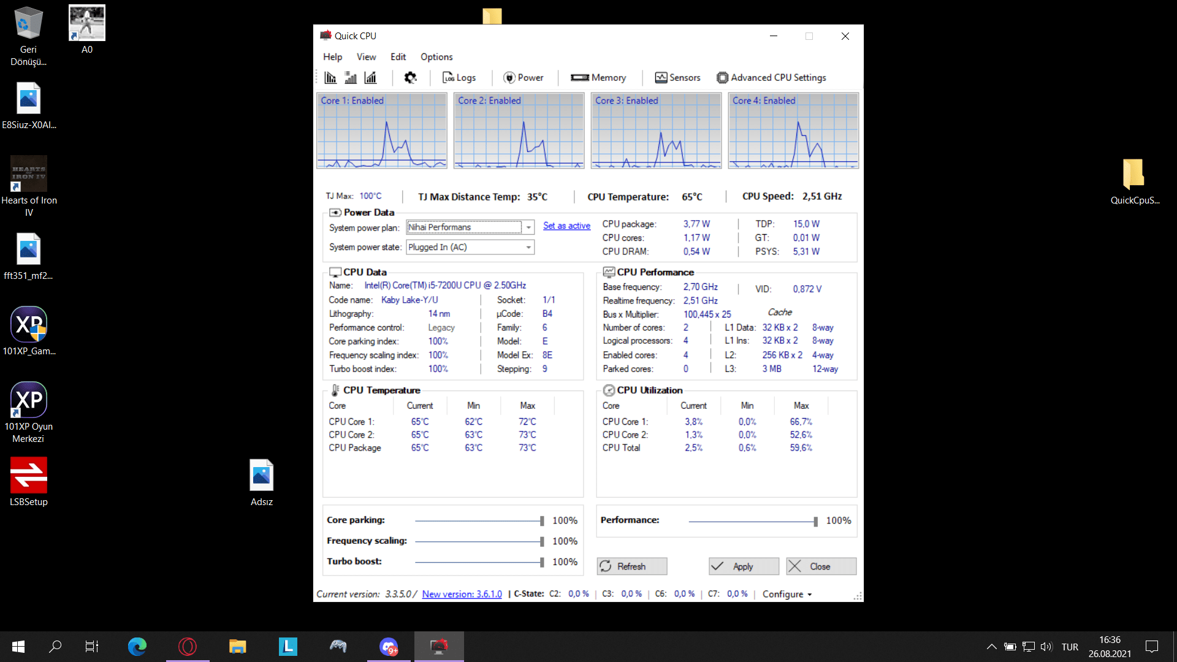Launch Microsoft Edge from taskbar
The width and height of the screenshot is (1177, 662).
[x=137, y=647]
